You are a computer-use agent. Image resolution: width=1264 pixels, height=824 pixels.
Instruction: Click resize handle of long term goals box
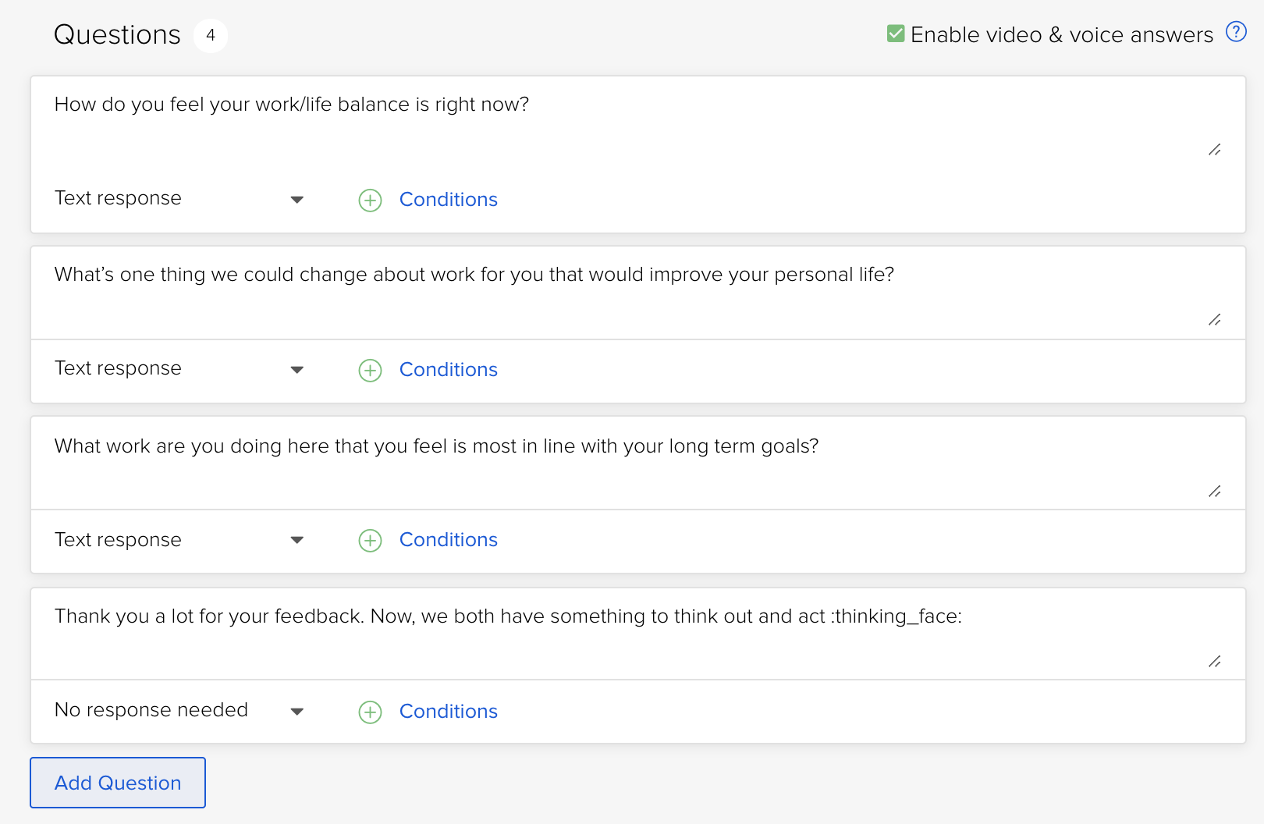coord(1215,492)
